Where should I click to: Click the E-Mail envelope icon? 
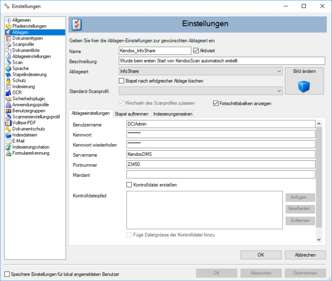coord(8,141)
